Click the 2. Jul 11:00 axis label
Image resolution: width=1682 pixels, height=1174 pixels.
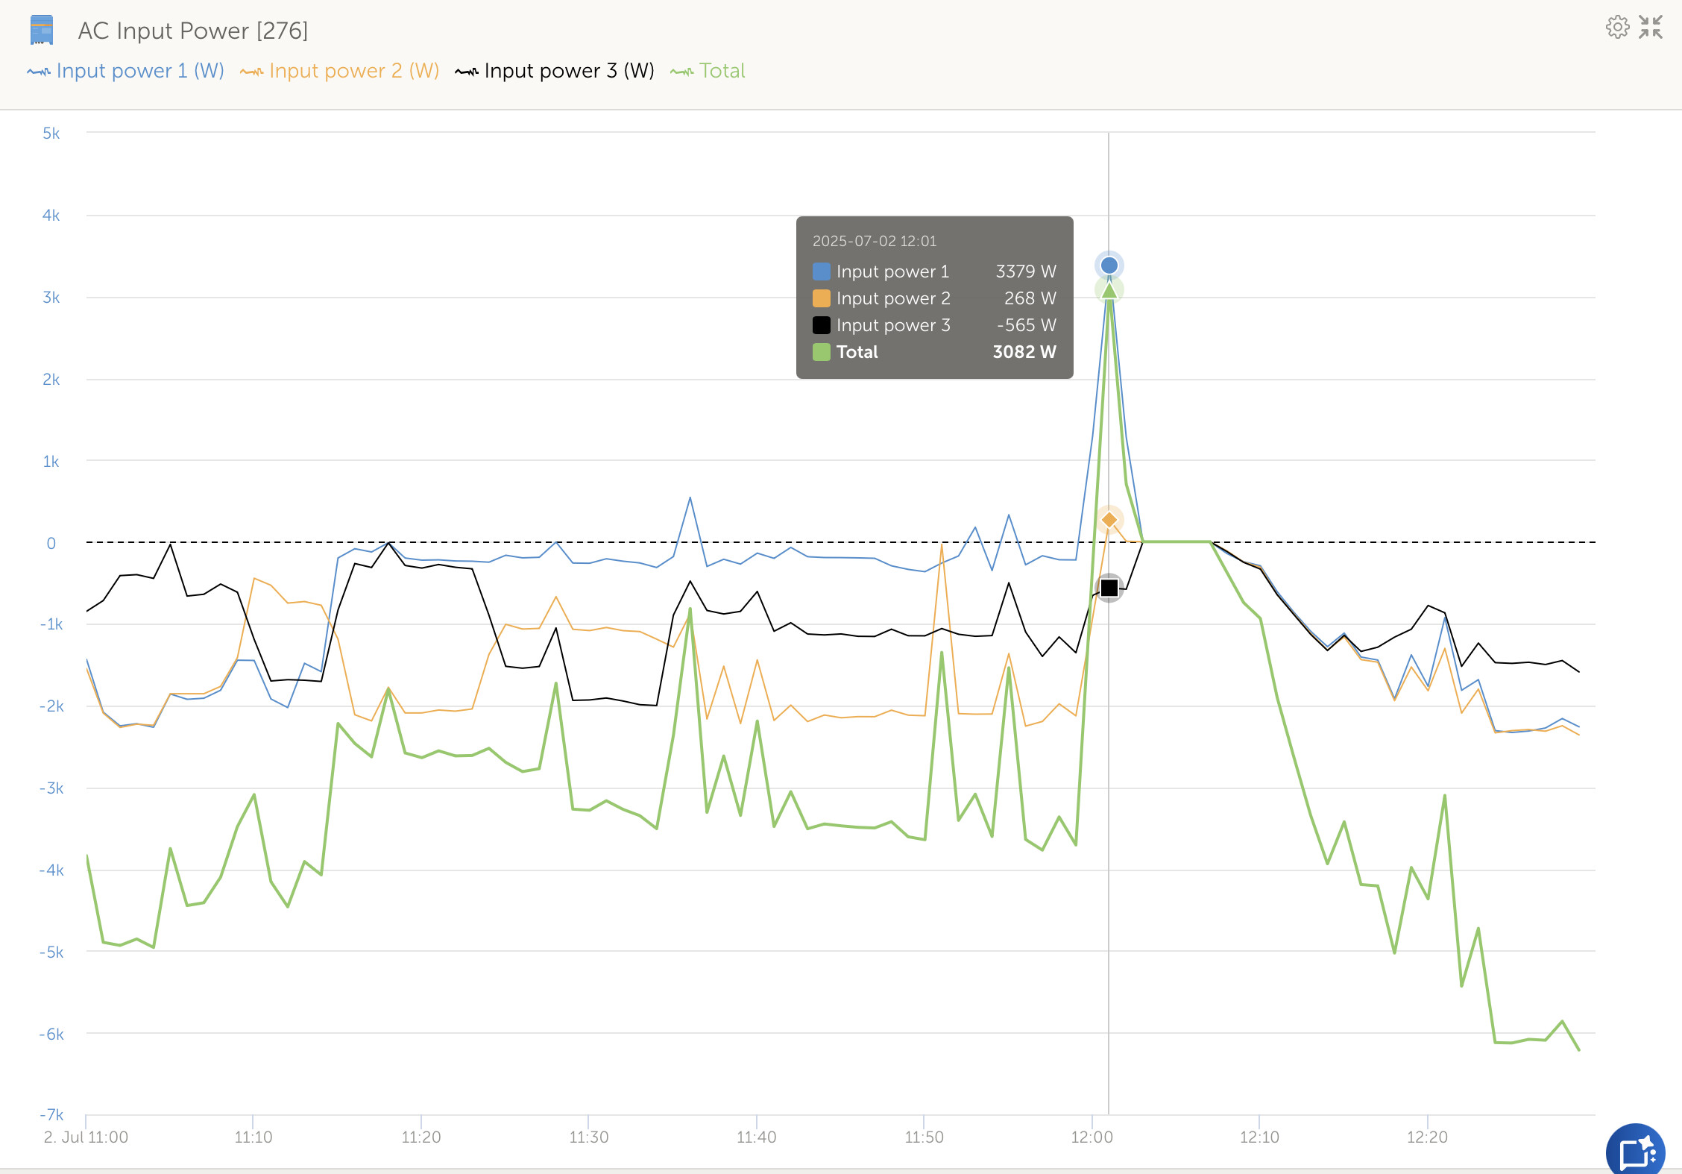[86, 1137]
